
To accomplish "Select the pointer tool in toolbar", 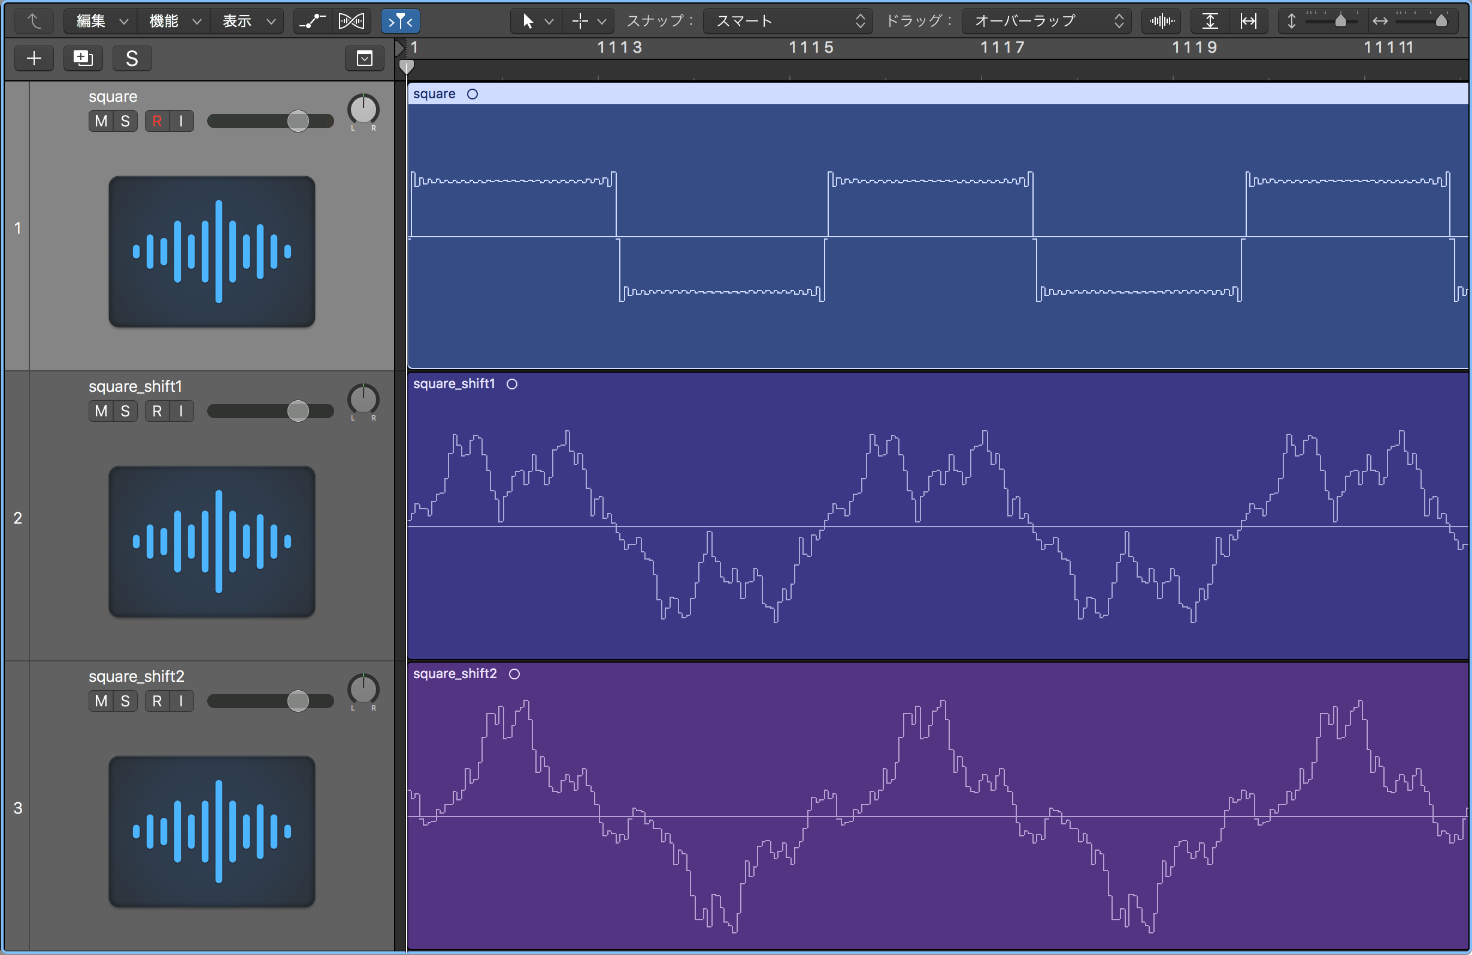I will [x=528, y=21].
